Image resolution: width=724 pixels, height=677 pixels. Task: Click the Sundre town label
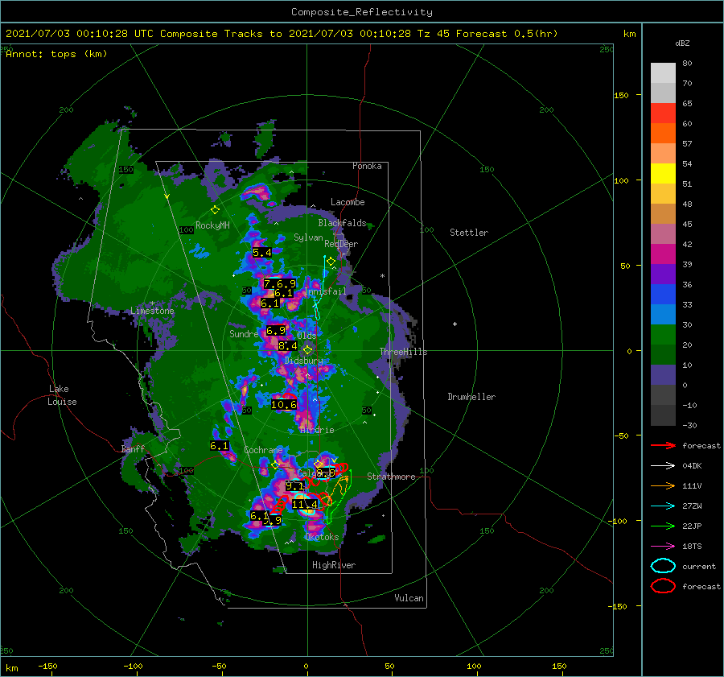coord(244,334)
